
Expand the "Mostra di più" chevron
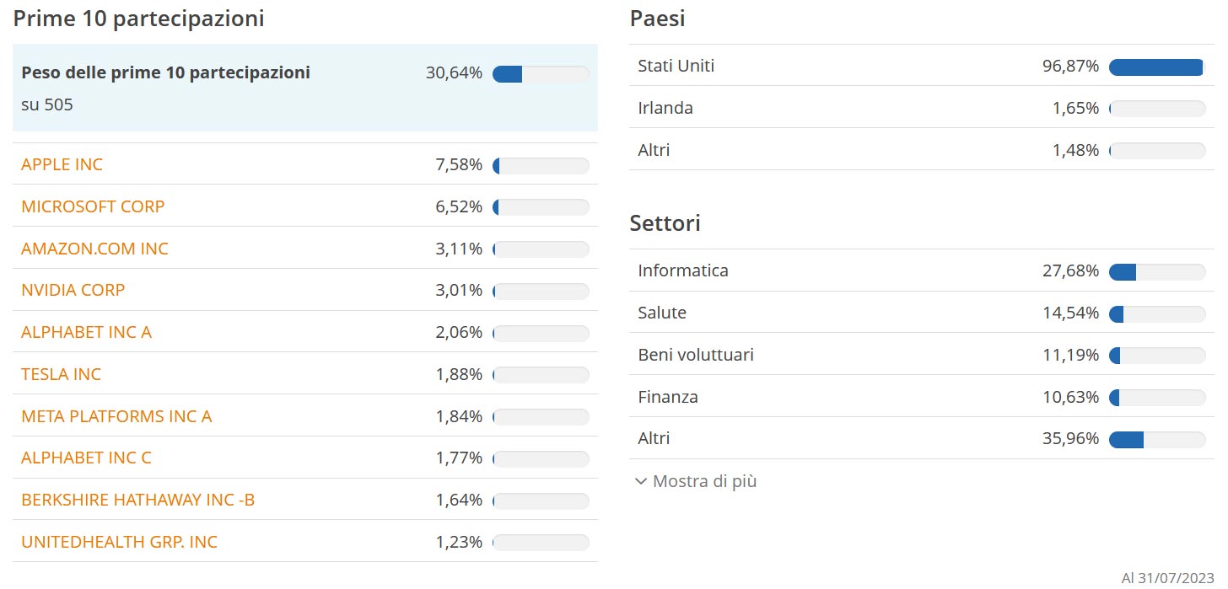[642, 482]
